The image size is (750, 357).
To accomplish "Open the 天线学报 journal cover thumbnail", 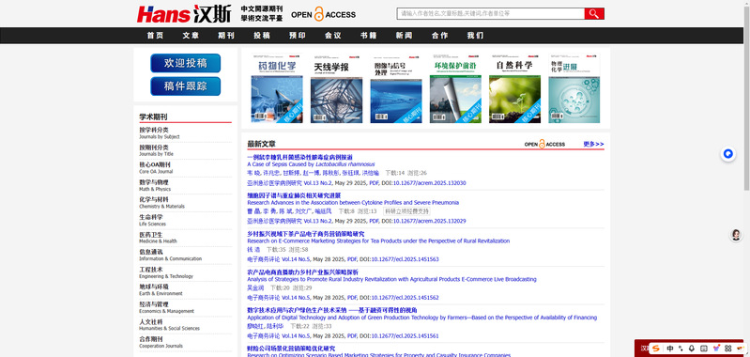I will pos(336,88).
